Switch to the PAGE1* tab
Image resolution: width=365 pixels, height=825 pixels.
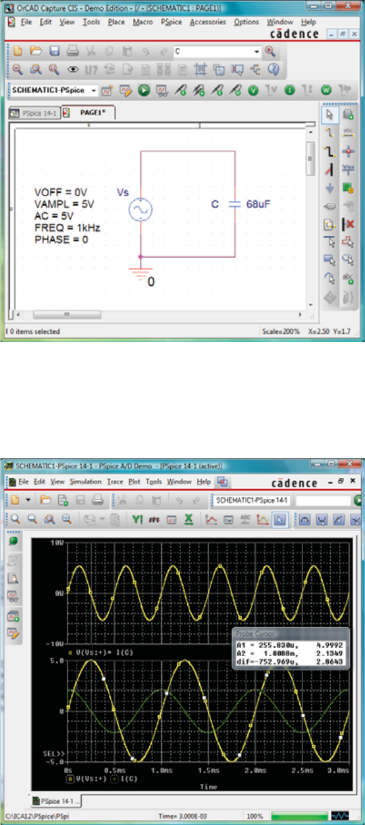click(88, 113)
